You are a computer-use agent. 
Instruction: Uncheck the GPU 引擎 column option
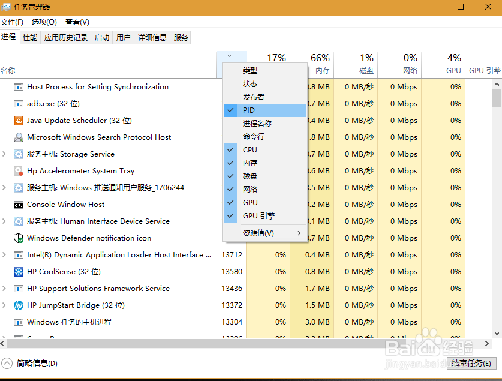click(264, 216)
